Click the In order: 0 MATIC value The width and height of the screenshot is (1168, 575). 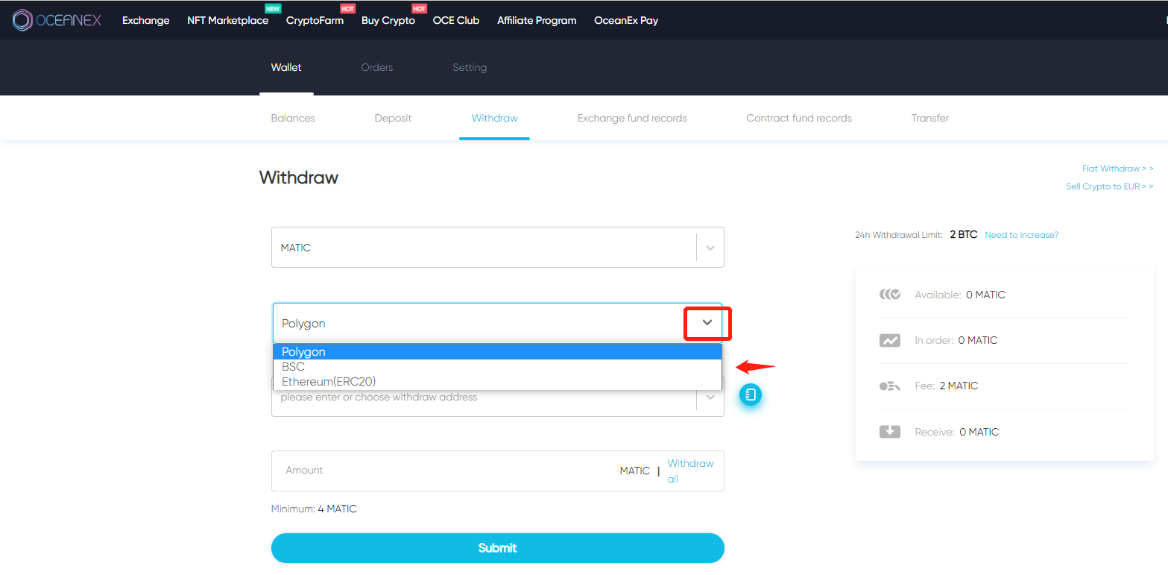pos(978,340)
